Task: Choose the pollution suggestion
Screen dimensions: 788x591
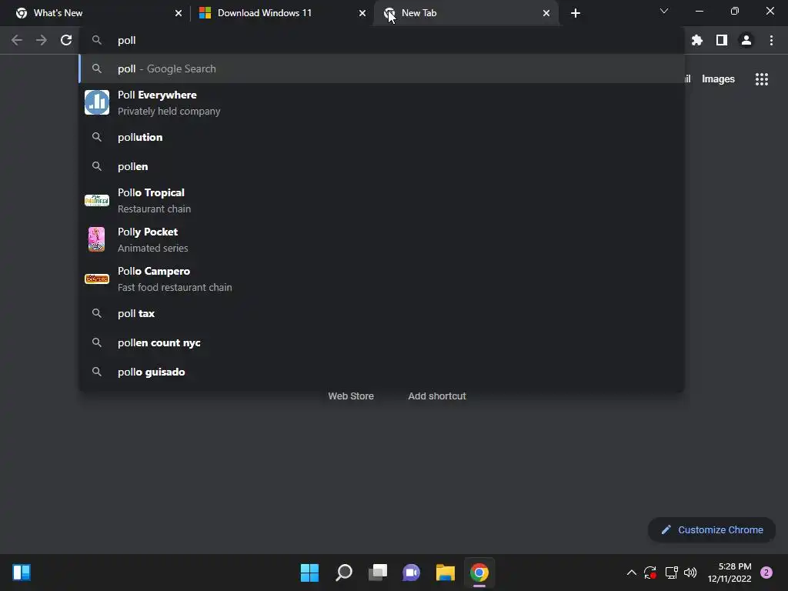Action: coord(382,137)
